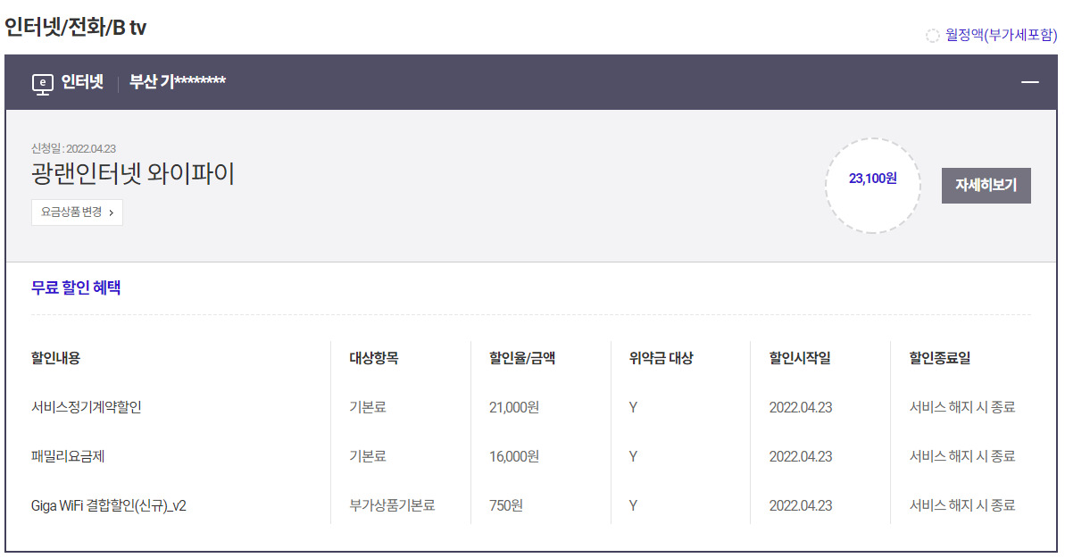Click the 월정액(부가세포함) legend text
The width and height of the screenshot is (1065, 558).
click(1001, 36)
